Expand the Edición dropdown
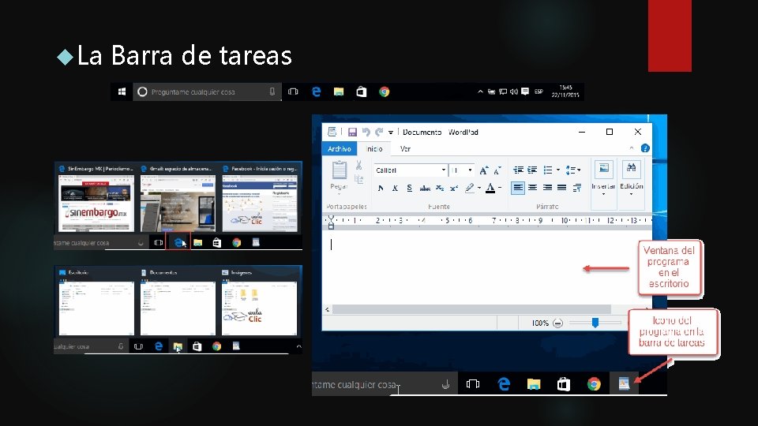The height and width of the screenshot is (426, 758). click(x=632, y=194)
